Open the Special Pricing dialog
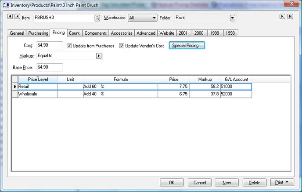The image size is (302, 192). click(x=187, y=46)
